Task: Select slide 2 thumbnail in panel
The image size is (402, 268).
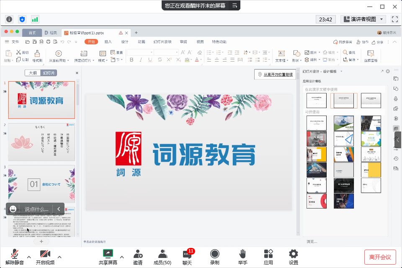Action: 41,142
